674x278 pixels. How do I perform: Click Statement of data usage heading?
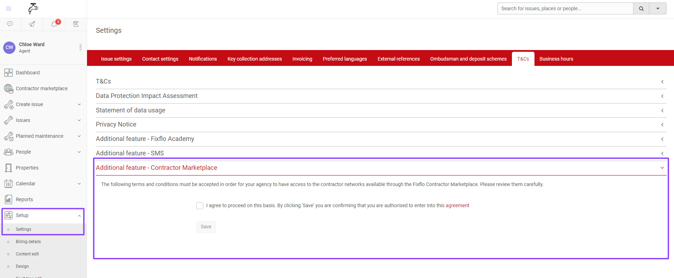[x=130, y=110]
